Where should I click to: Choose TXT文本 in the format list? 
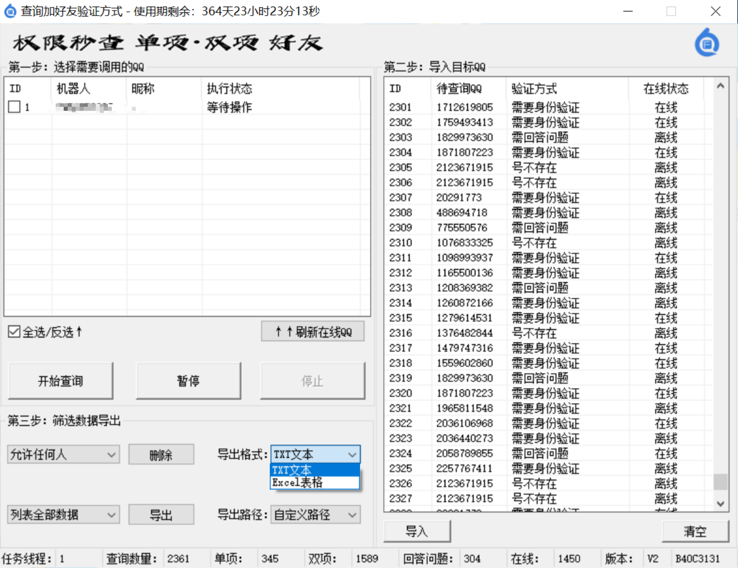pyautogui.click(x=315, y=470)
